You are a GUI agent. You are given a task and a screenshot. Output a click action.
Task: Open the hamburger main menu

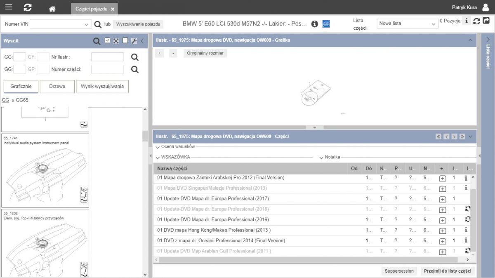[8, 7]
